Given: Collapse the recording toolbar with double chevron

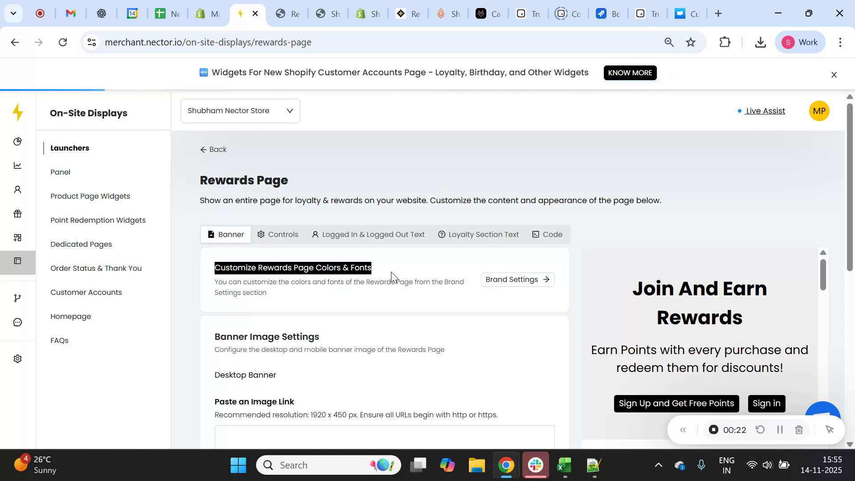Looking at the screenshot, I should 684,429.
